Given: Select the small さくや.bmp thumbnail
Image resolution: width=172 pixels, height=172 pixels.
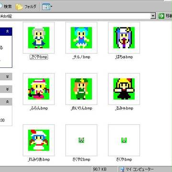Looking at the screenshot, I should click(124, 140).
